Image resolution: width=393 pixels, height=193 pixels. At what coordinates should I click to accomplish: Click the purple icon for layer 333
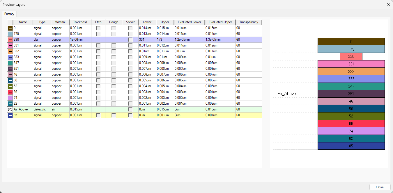tap(10, 57)
